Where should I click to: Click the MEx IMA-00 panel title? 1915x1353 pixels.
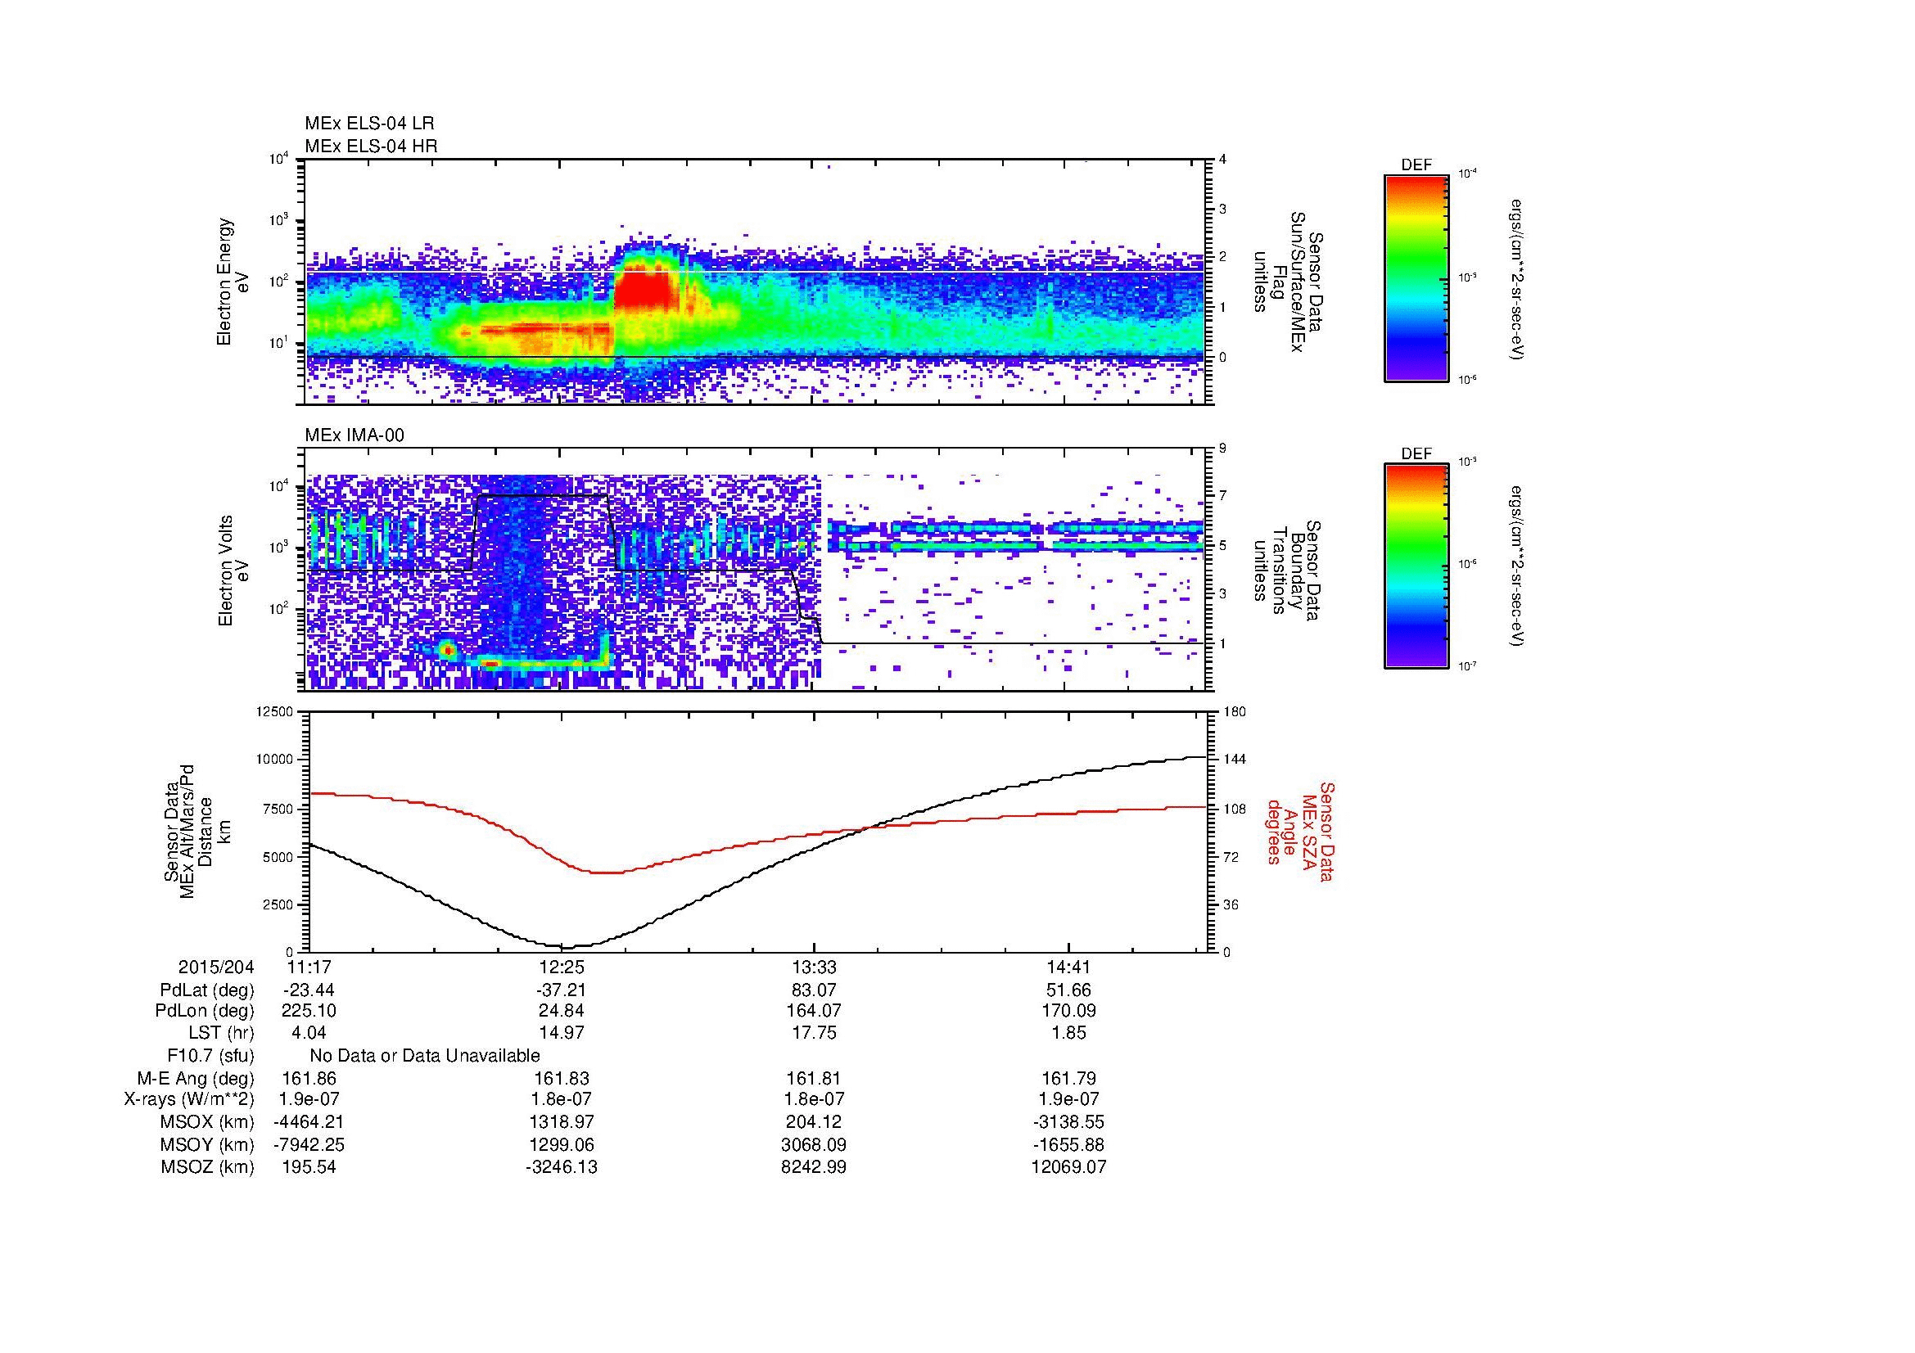[355, 435]
